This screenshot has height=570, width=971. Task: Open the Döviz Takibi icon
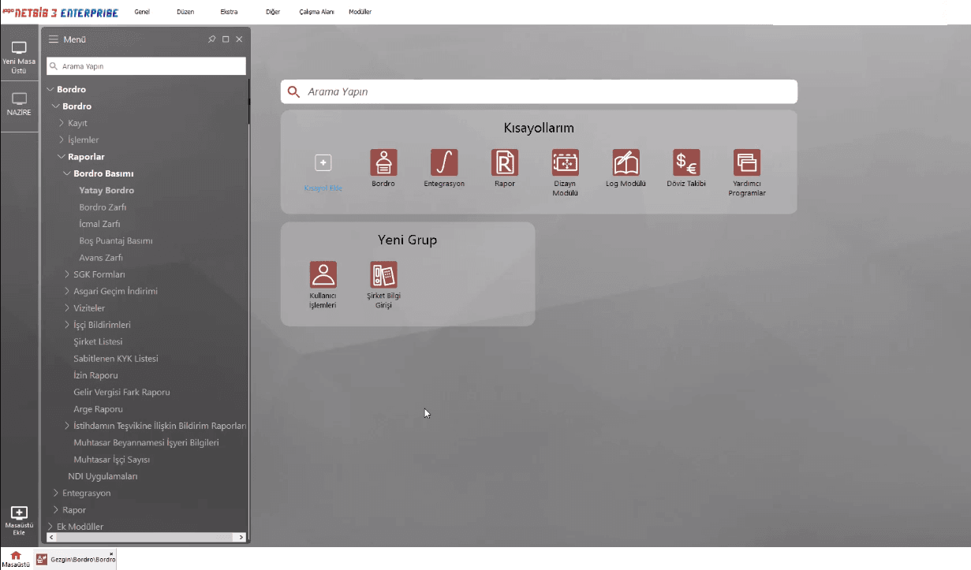[685, 163]
